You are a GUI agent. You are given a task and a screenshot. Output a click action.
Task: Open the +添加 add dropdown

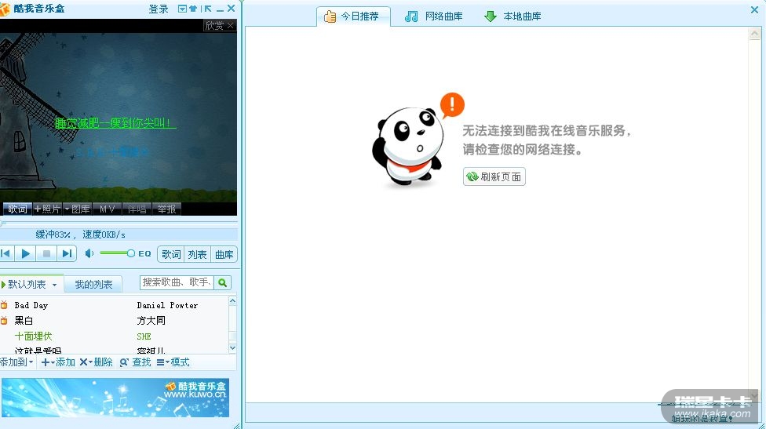58,362
